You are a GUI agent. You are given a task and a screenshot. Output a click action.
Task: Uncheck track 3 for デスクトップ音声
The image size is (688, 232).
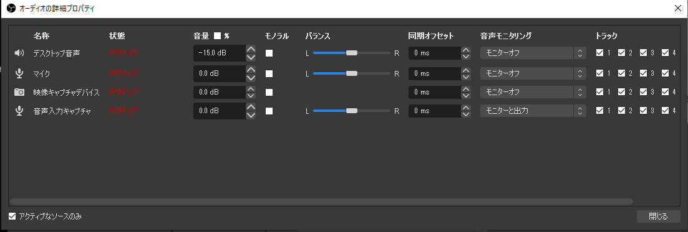(644, 52)
